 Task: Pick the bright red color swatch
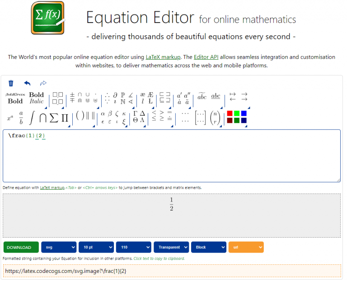(230, 113)
